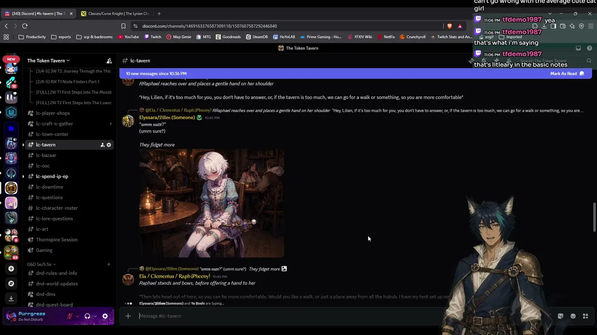Open Download Apps arrow icon
Screen dimensions: 597x335
pos(11,298)
